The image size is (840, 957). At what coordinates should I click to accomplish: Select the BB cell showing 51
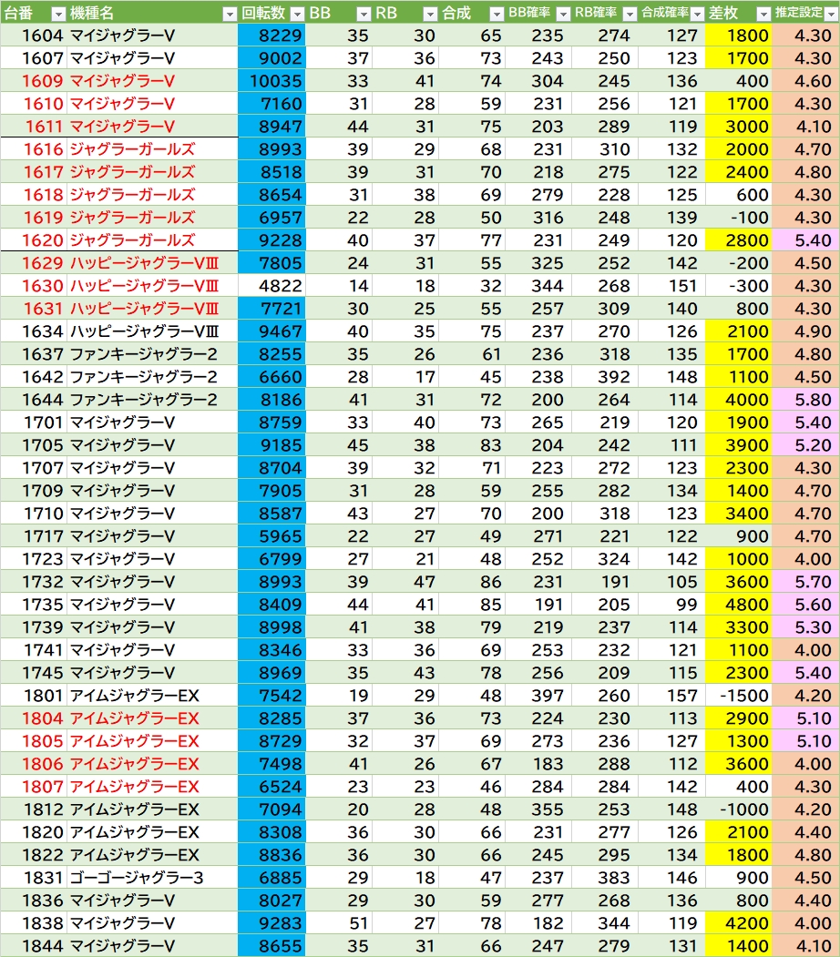(339, 922)
